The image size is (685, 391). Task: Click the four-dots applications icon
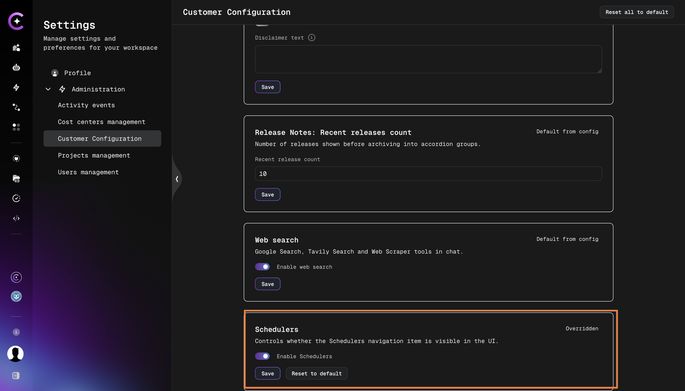(x=16, y=127)
